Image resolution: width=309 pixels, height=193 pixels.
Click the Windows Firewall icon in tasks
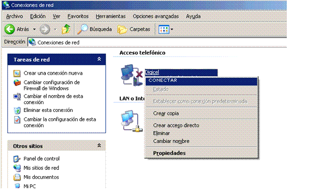tap(17, 83)
